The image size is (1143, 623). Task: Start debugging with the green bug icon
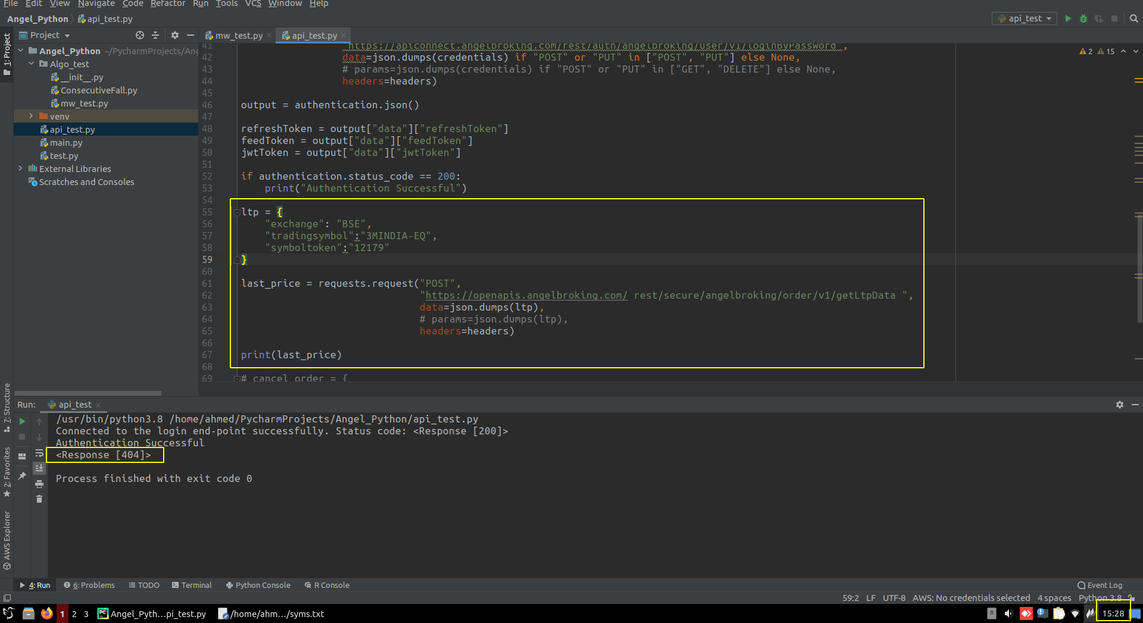click(x=1083, y=18)
